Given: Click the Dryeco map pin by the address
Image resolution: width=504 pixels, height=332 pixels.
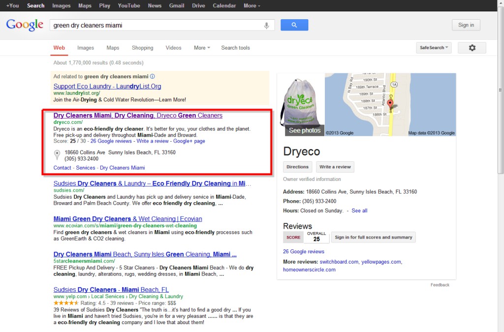Looking at the screenshot, I should point(57,155).
